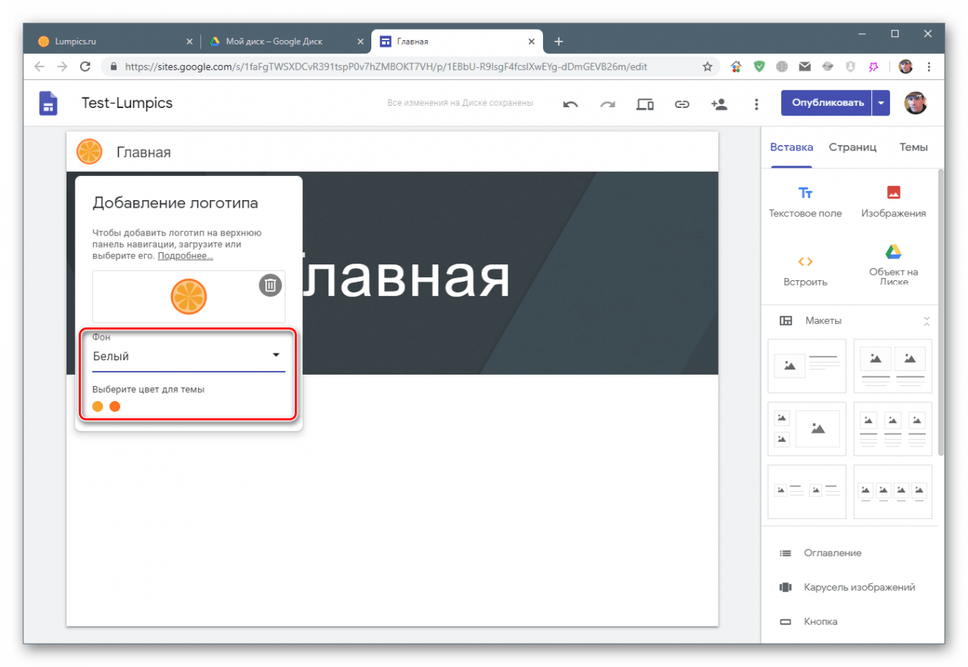The image size is (968, 667).
Task: Insert a Text box element
Action: 805,202
